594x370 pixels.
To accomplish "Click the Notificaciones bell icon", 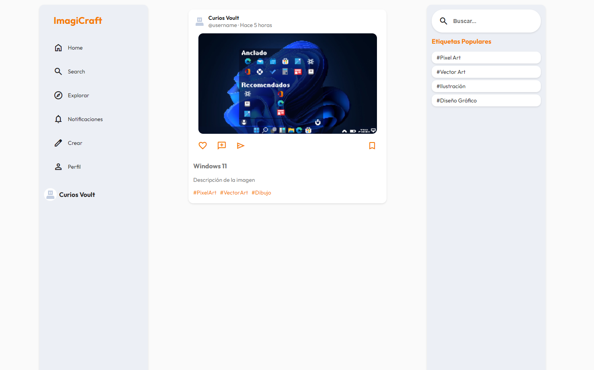I will click(x=58, y=119).
